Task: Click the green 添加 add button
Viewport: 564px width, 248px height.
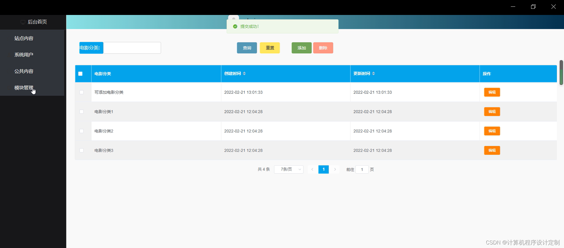Action: click(x=302, y=48)
